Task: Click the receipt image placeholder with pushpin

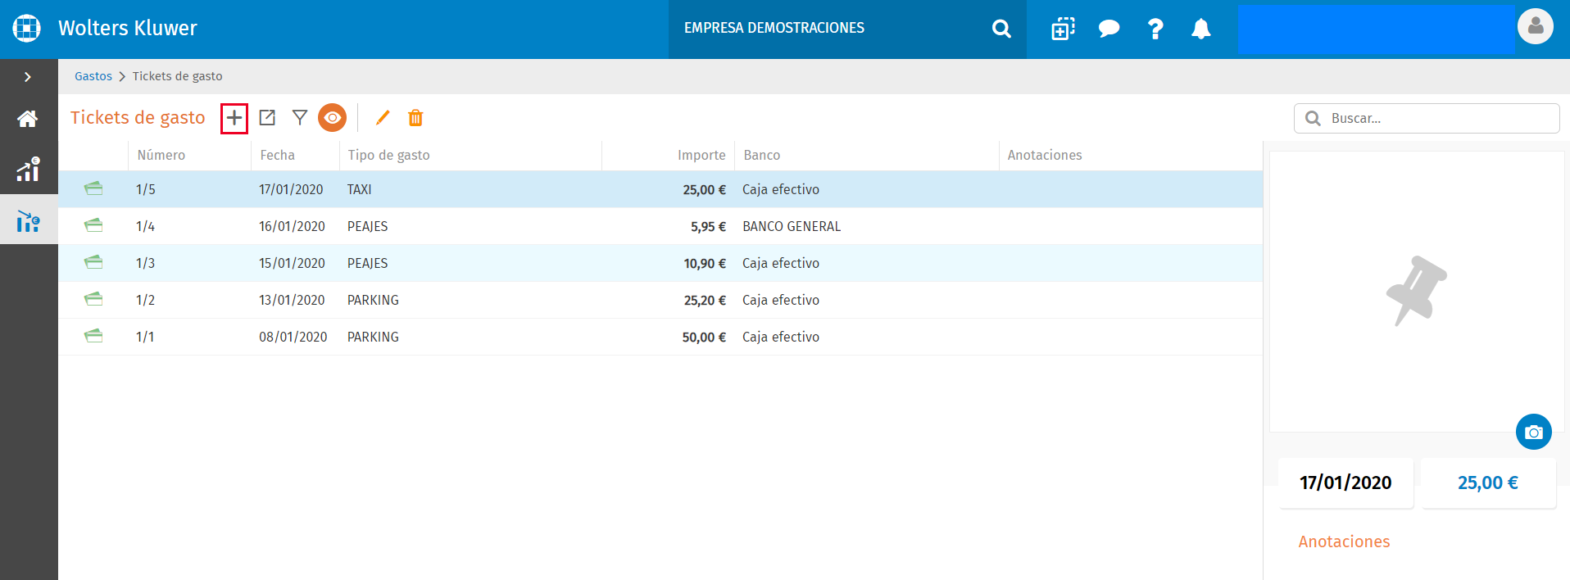Action: coord(1417,292)
